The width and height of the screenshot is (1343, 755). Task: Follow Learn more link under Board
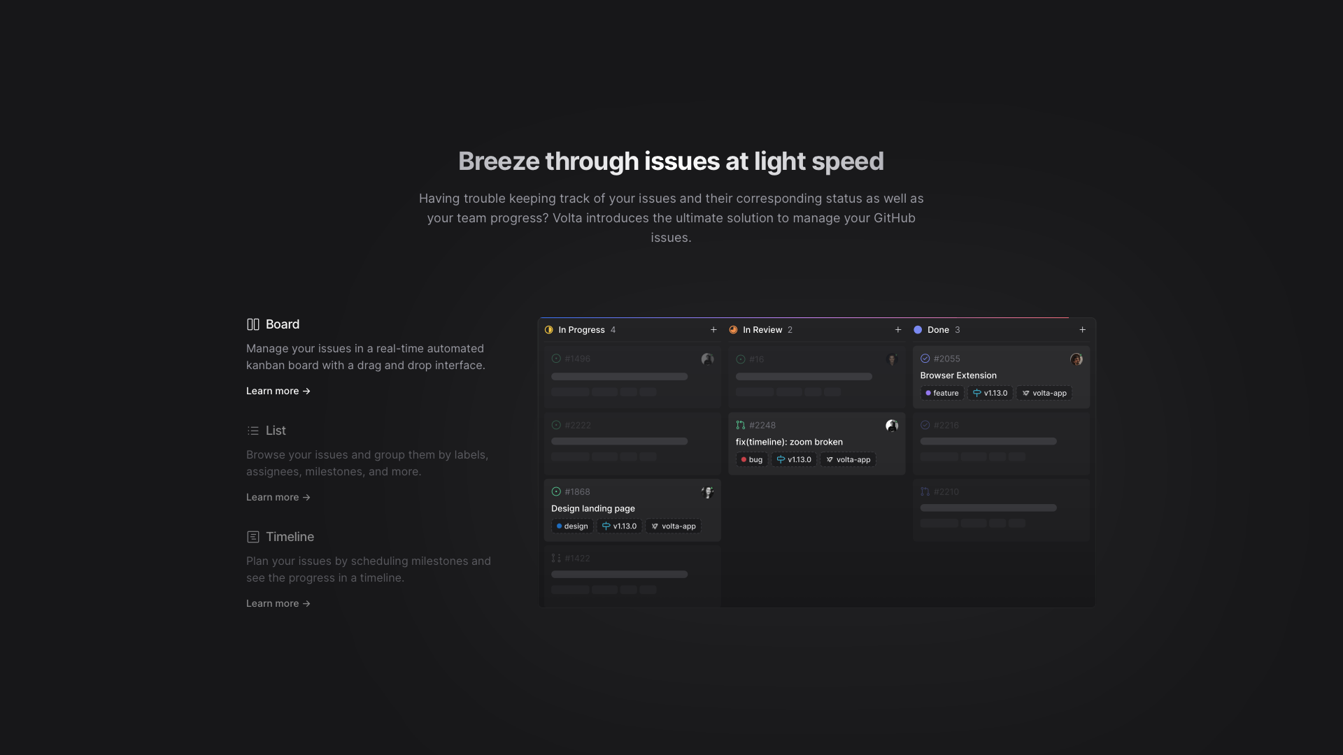[278, 391]
